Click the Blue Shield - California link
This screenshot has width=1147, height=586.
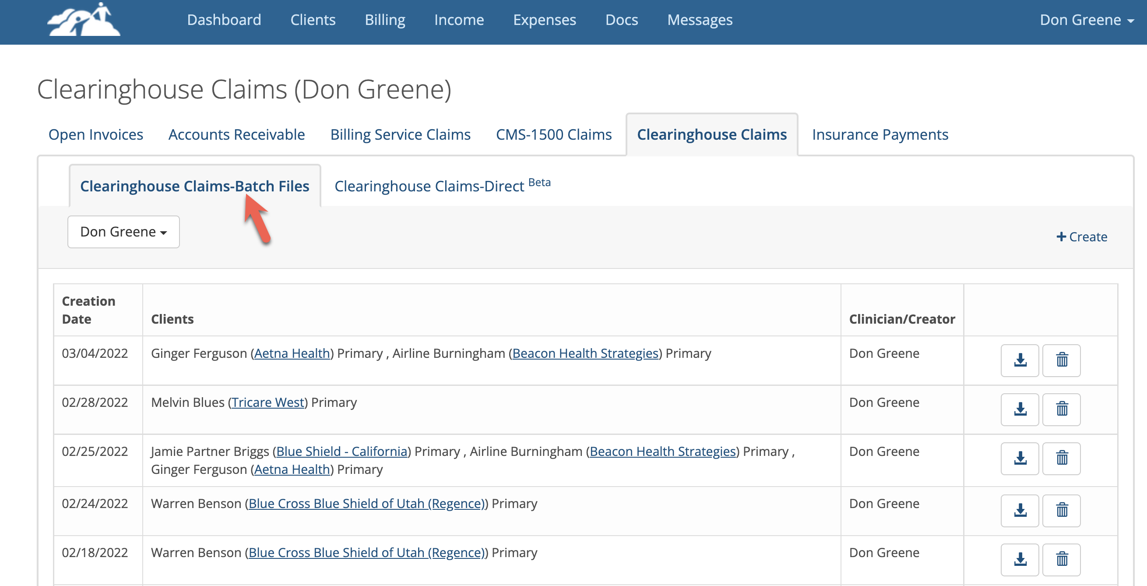[x=342, y=451]
